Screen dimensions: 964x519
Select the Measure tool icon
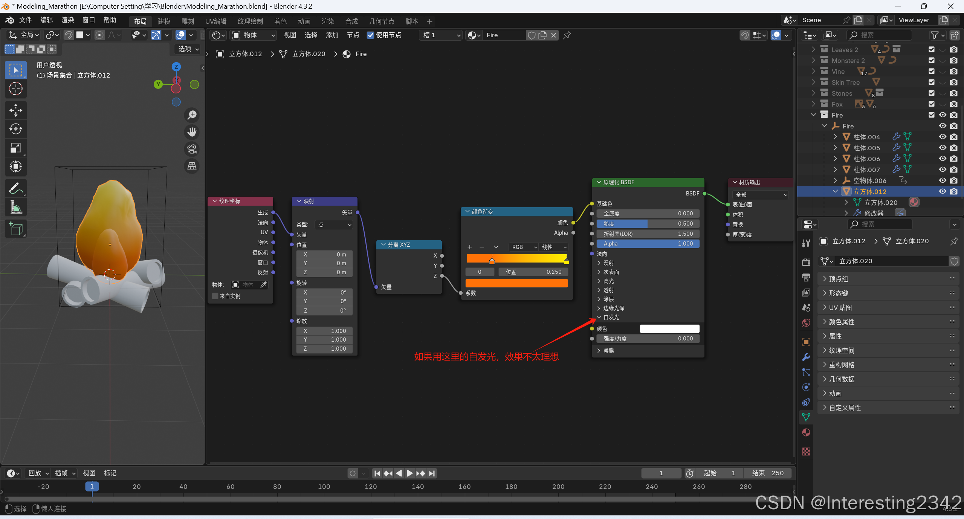pyautogui.click(x=15, y=208)
